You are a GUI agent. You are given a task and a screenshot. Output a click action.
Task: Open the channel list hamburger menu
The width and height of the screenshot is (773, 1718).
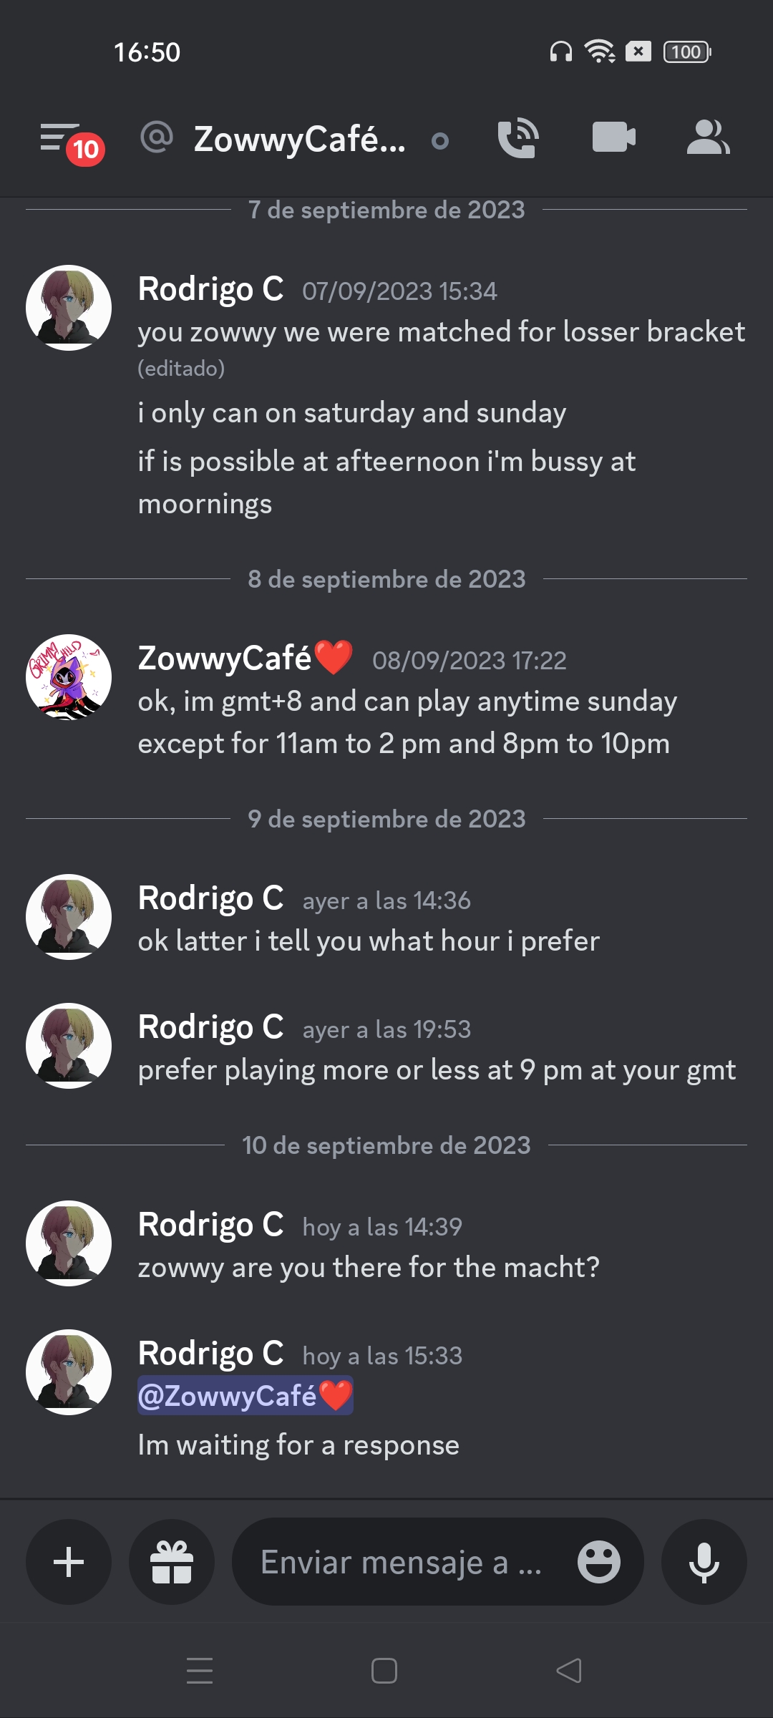tap(59, 137)
